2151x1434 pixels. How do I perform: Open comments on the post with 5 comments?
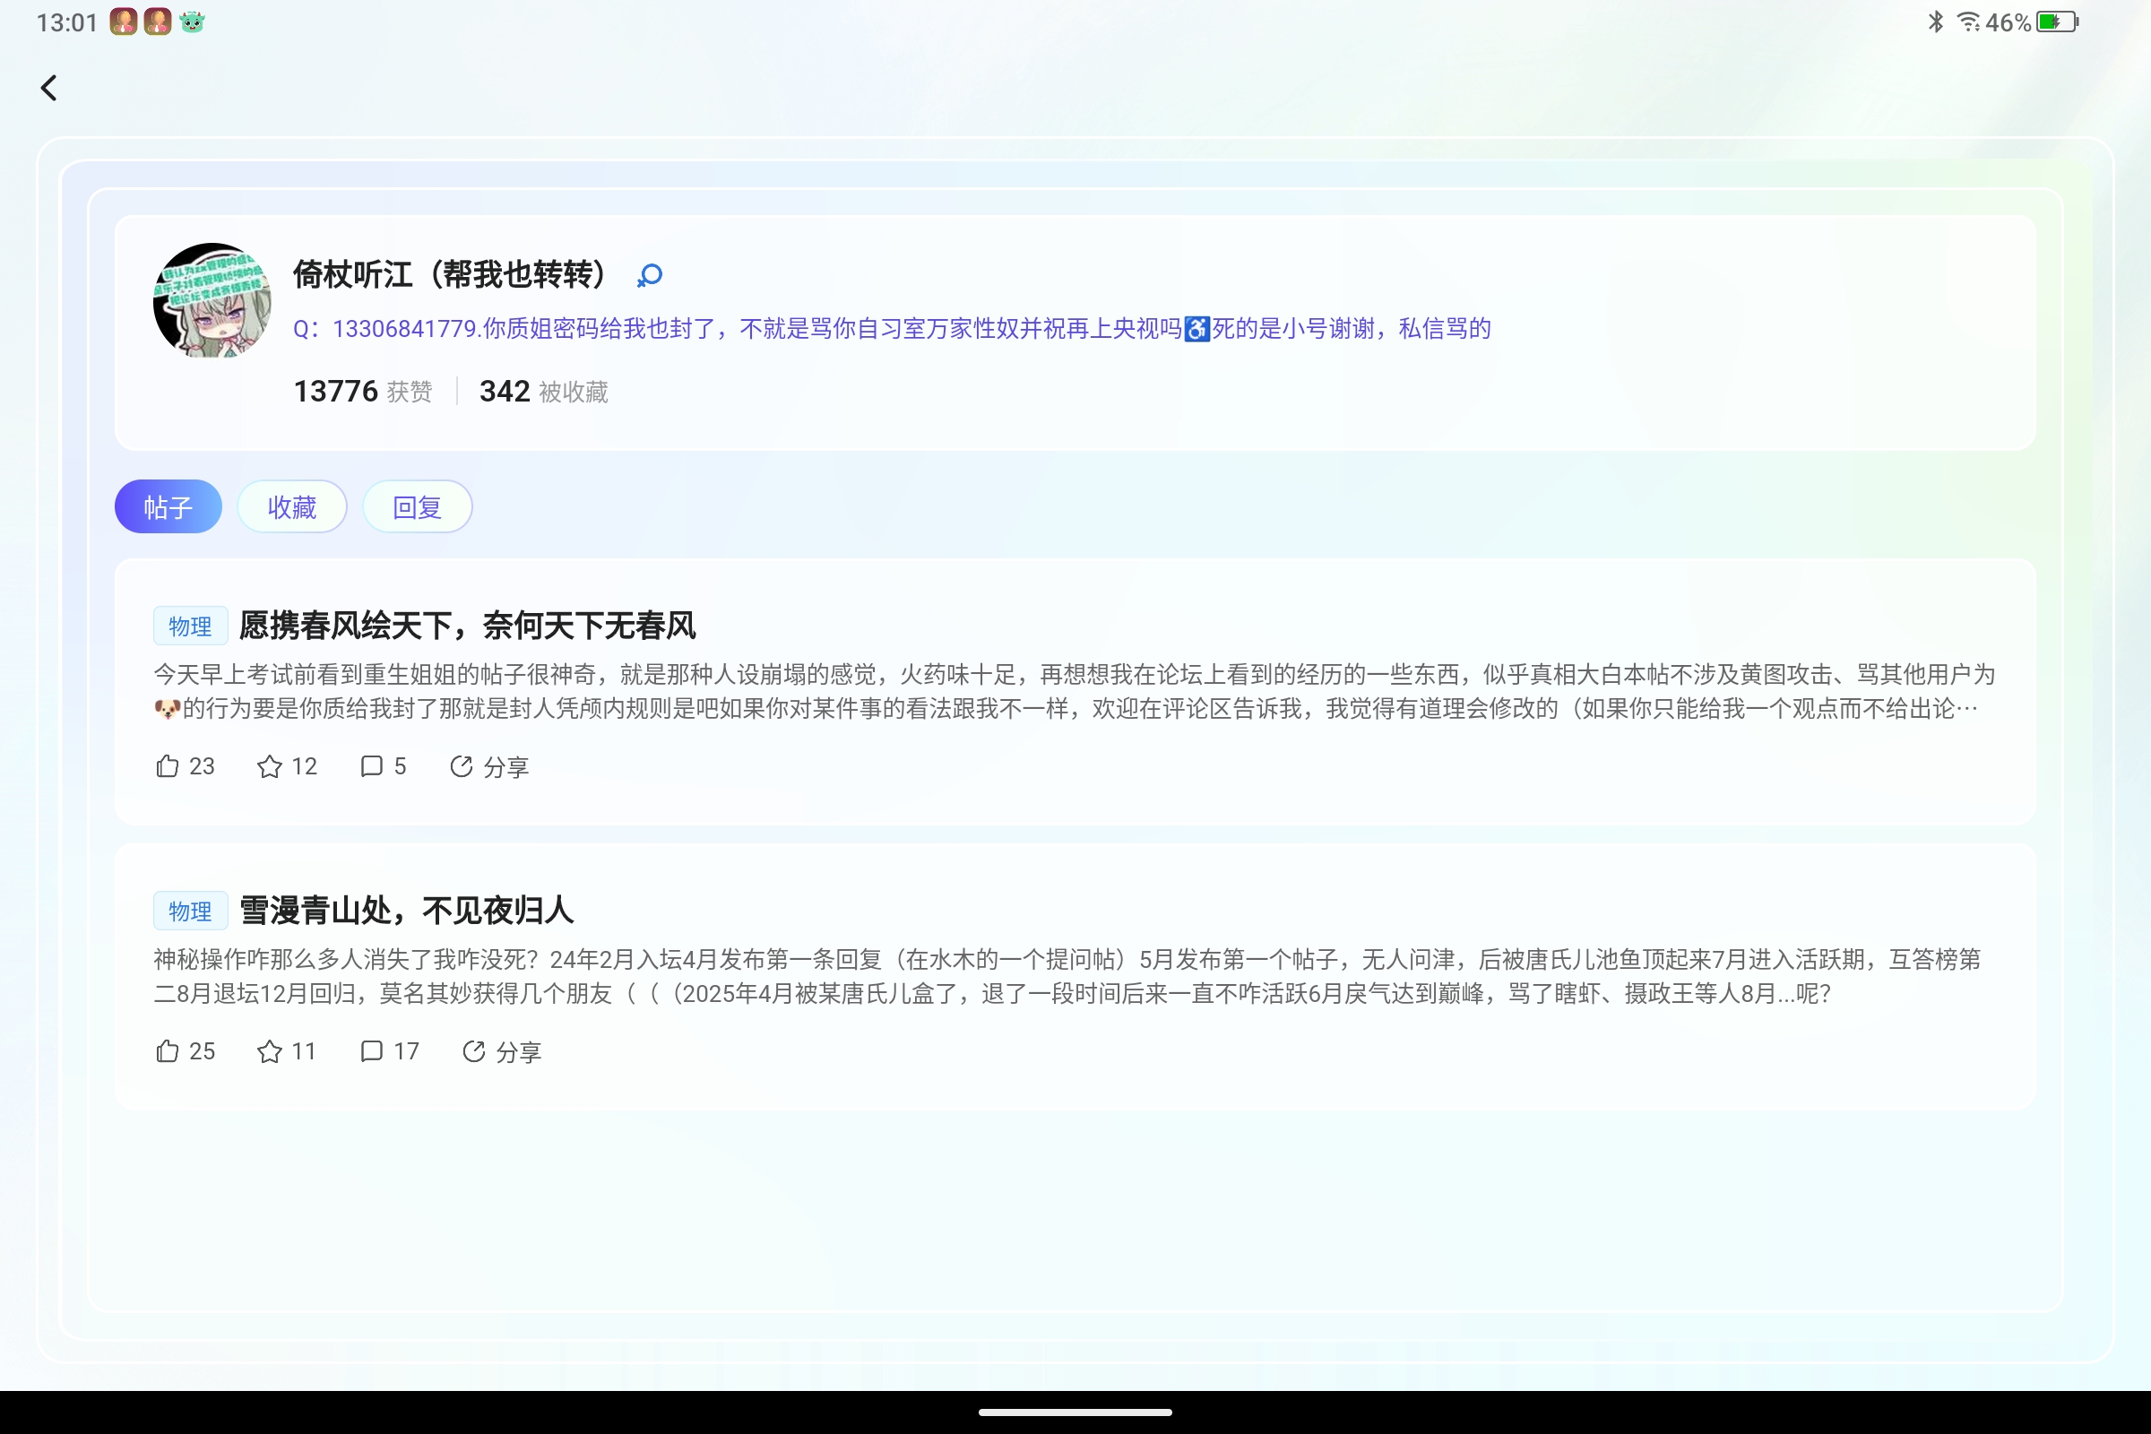(384, 766)
